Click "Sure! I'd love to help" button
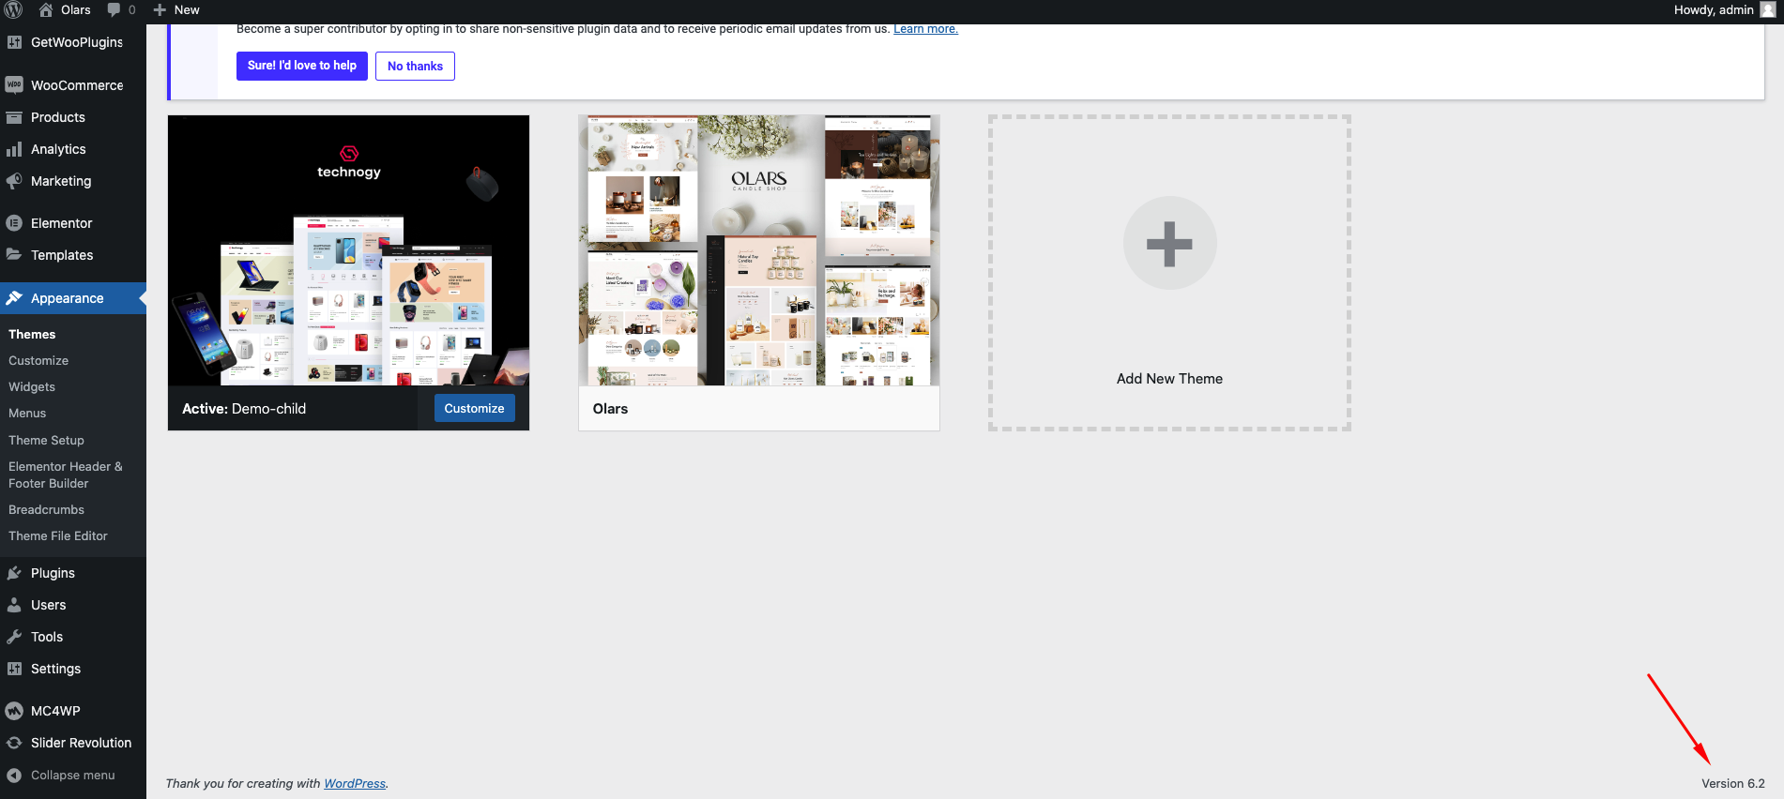The height and width of the screenshot is (799, 1784). (302, 66)
